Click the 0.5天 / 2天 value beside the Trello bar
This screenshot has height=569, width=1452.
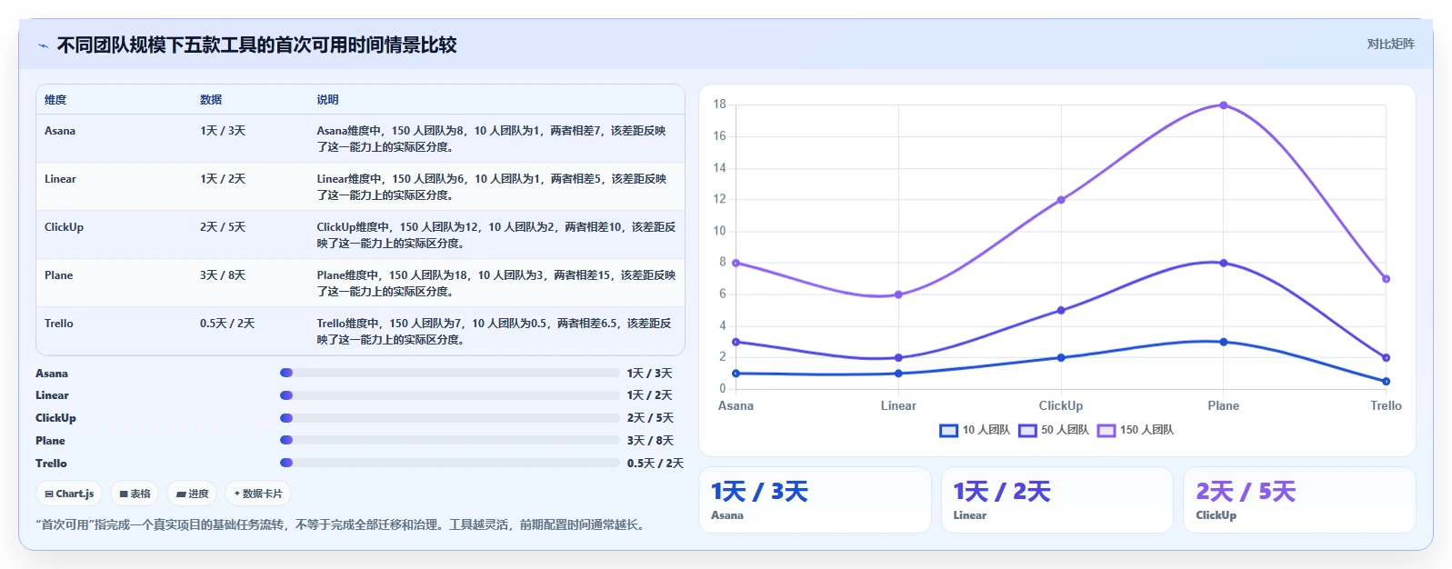tap(655, 464)
